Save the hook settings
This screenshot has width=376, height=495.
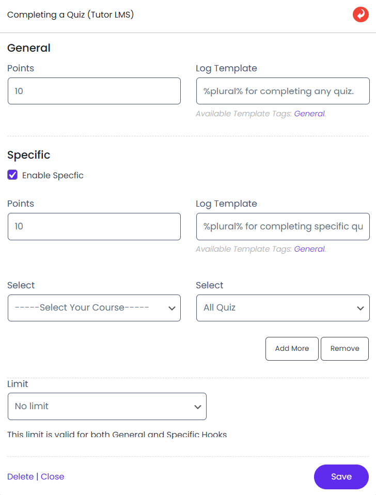pos(341,477)
